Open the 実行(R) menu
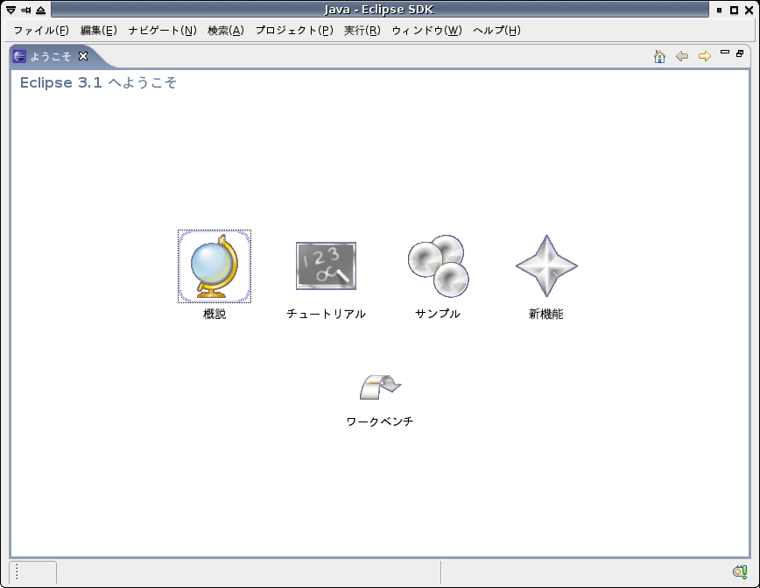The width and height of the screenshot is (760, 588). [x=362, y=31]
